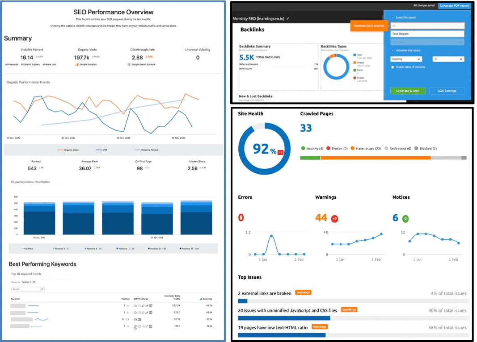Open the Monthly frequency dropdown
The height and width of the screenshot is (342, 477).
pos(406,59)
